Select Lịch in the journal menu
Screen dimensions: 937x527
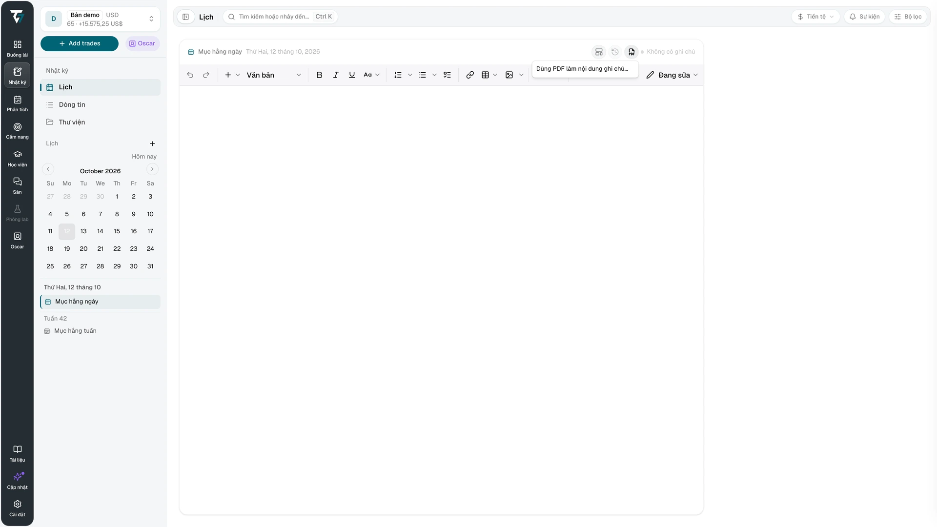[x=100, y=87]
